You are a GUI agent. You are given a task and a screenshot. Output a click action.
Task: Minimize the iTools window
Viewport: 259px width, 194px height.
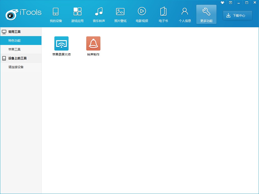pos(239,3)
